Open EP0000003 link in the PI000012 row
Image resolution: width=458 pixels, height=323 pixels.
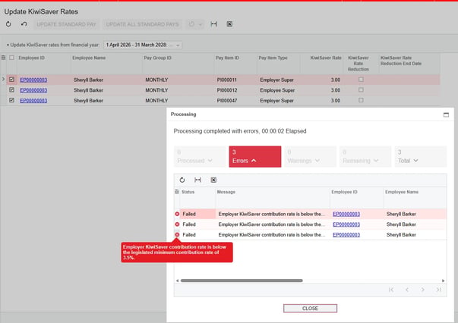[x=33, y=90]
